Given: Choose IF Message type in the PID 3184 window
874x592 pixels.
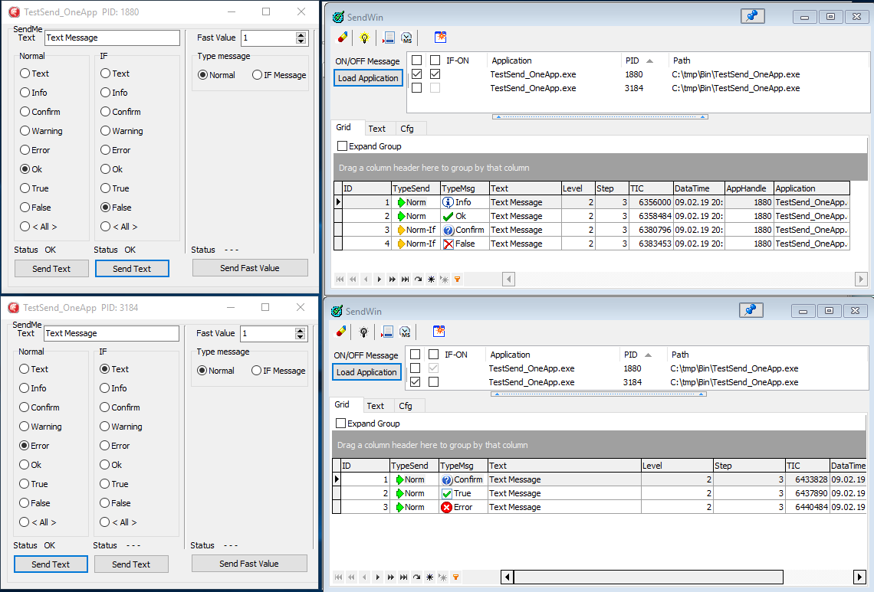Looking at the screenshot, I should tap(256, 371).
